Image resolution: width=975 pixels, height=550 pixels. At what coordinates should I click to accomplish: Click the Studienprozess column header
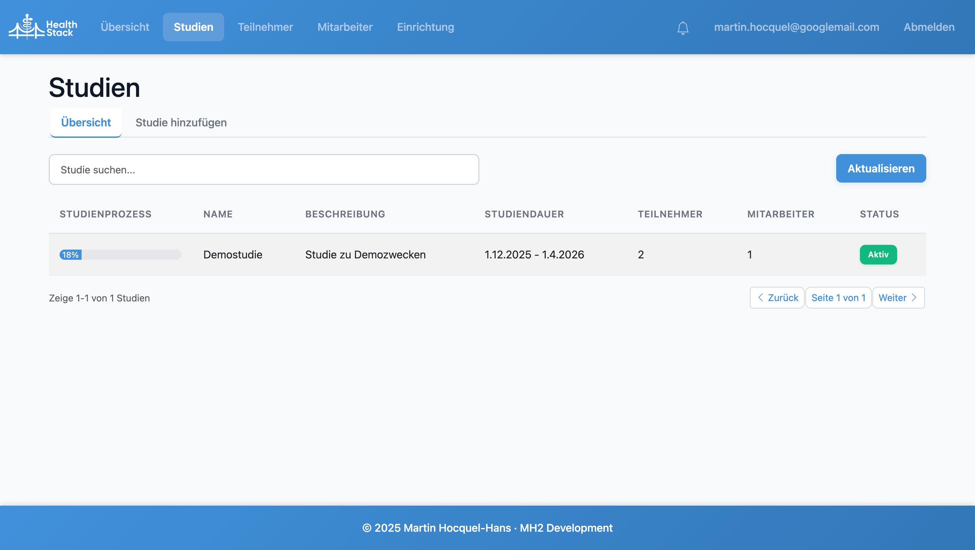click(105, 214)
